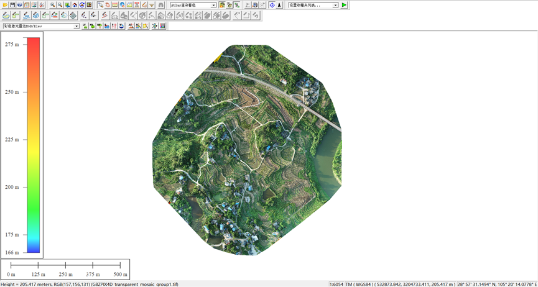Open data files with the folder icon
This screenshot has width=538, height=287.
[x=5, y=5]
